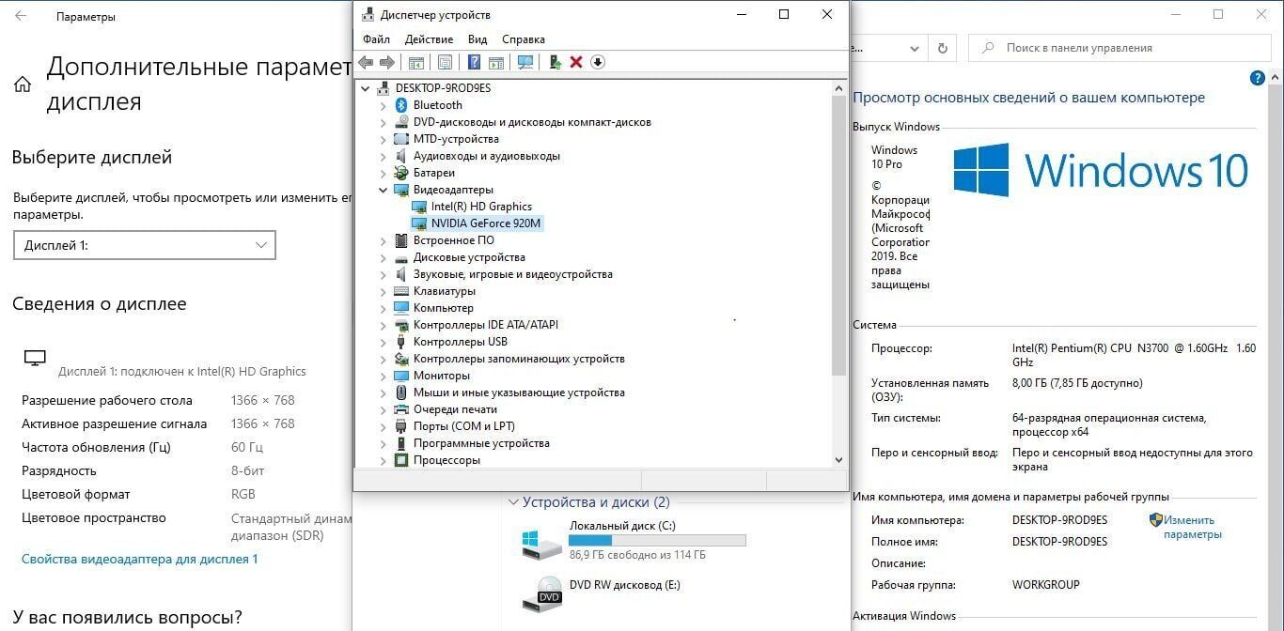This screenshot has height=631, width=1284.
Task: Open the Дисплей 1 dropdown
Action: (x=145, y=245)
